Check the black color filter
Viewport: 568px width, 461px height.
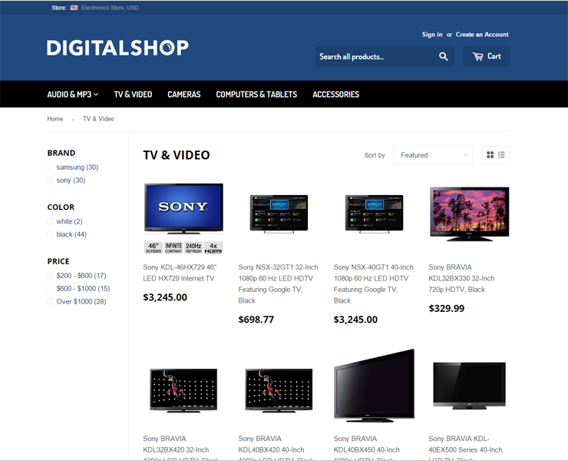pos(50,234)
